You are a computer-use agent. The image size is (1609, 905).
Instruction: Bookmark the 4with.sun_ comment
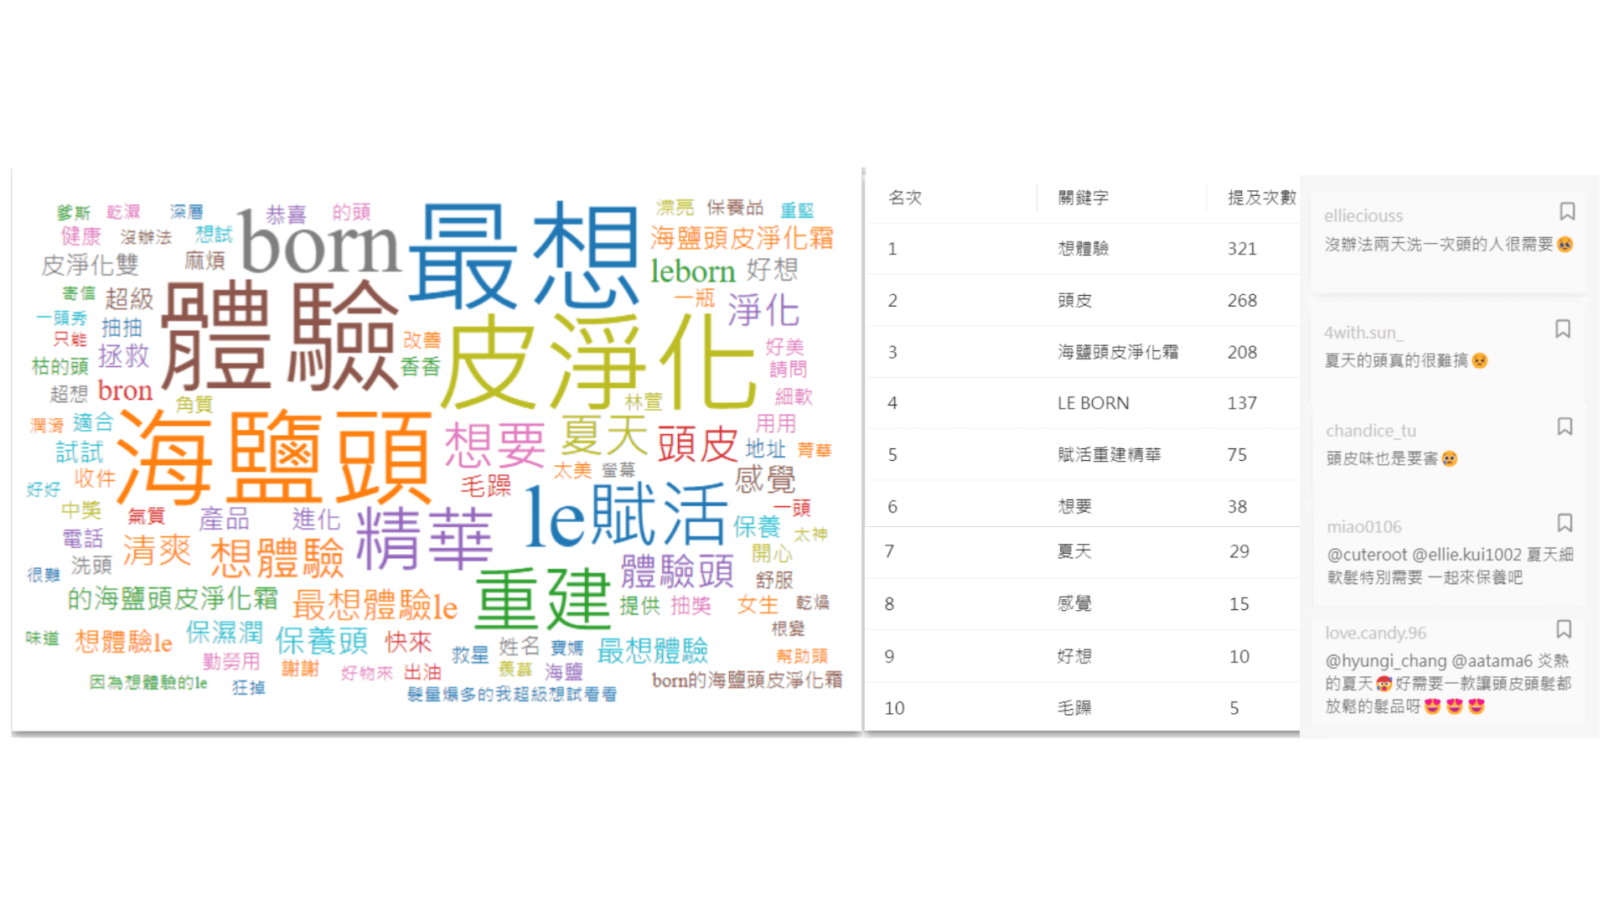[x=1563, y=328]
